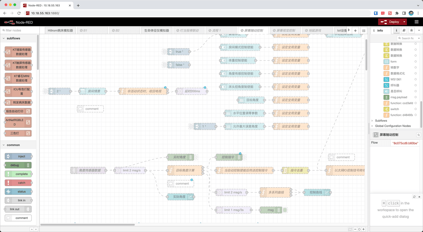Click the inject button on false node
This screenshot has width=423, height=232.
tap(165, 65)
